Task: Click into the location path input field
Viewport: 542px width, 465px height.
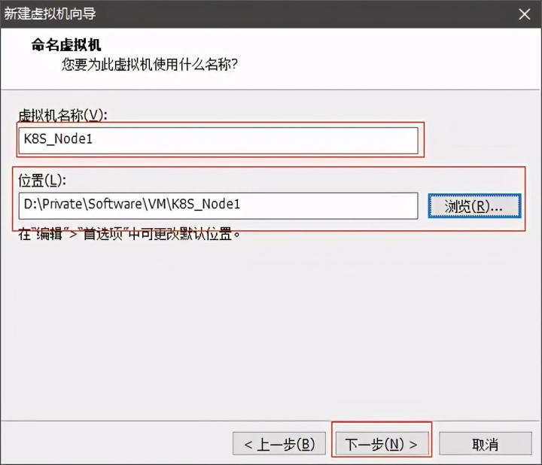Action: [x=218, y=205]
